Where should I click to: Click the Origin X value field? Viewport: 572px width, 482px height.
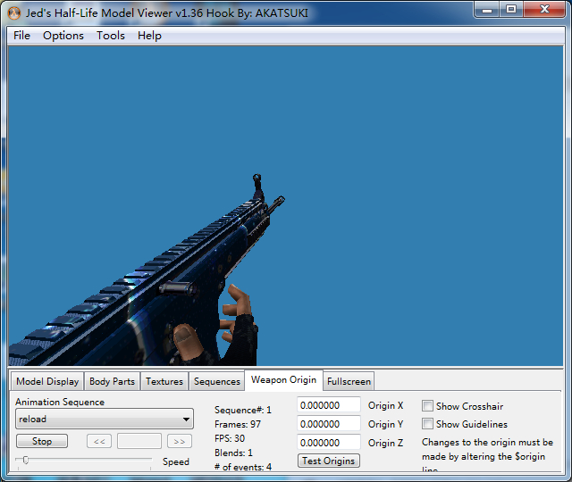point(329,405)
